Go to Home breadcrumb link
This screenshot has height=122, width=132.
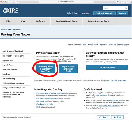[3, 29]
